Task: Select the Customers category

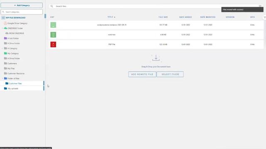Action: click(x=12, y=63)
